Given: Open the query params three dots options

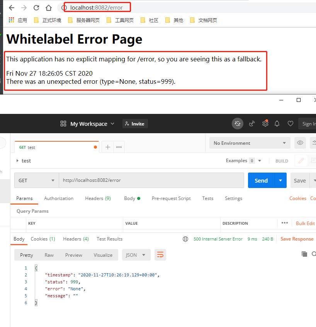Looking at the screenshot, I should coord(285,223).
